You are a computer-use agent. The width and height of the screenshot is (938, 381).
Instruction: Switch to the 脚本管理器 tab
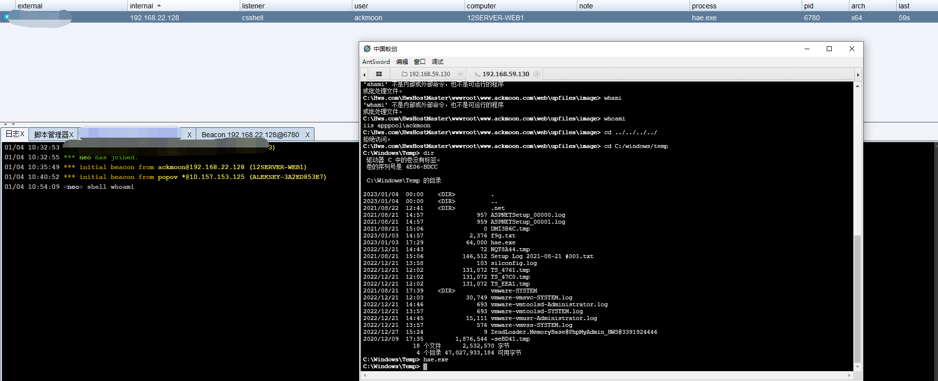[x=51, y=135]
